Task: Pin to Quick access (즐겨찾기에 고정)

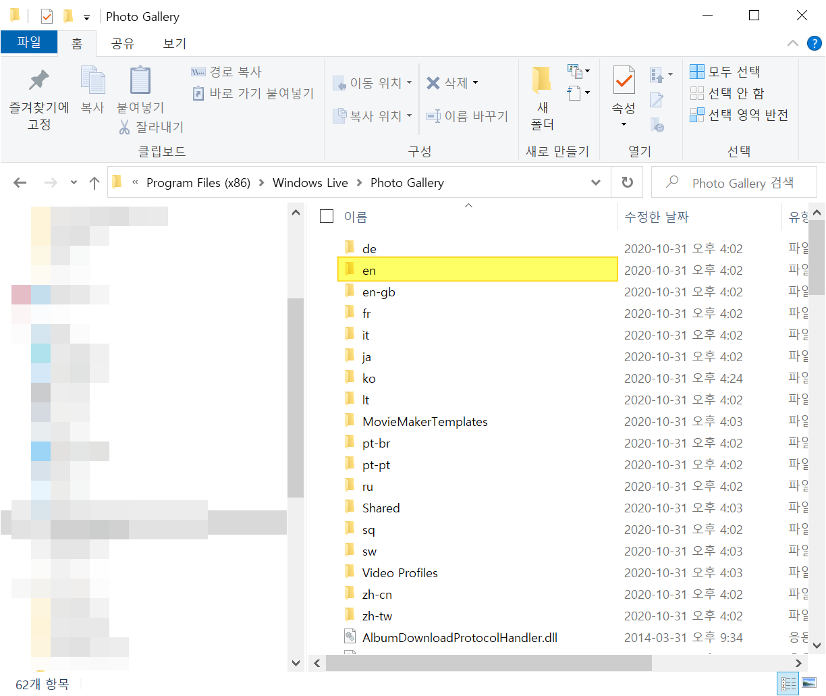Action: 38,99
